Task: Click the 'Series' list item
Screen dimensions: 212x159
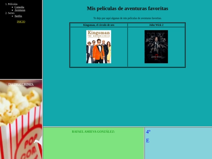Action: pyautogui.click(x=11, y=13)
